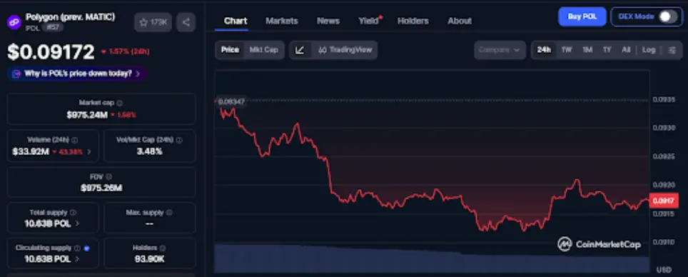This screenshot has height=277, width=688.
Task: Click the volume bars below the chart
Action: (432, 258)
